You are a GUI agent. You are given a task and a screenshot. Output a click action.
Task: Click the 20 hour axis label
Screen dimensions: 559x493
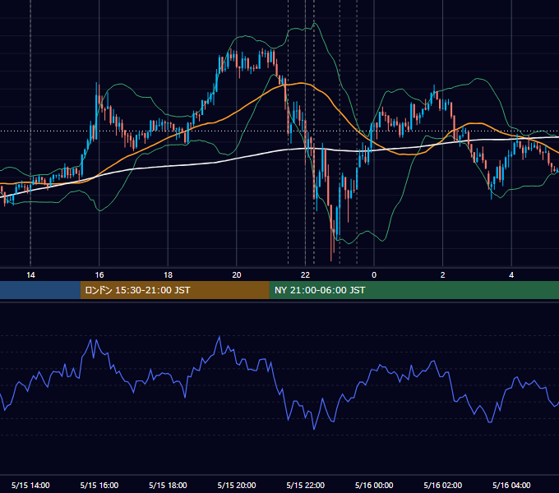click(x=237, y=275)
